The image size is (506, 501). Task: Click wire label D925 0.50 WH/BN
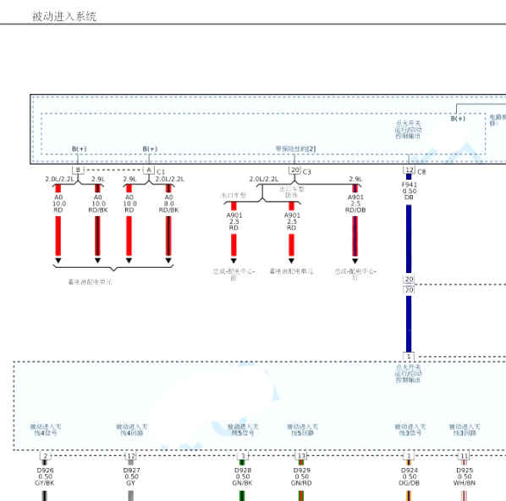(465, 476)
